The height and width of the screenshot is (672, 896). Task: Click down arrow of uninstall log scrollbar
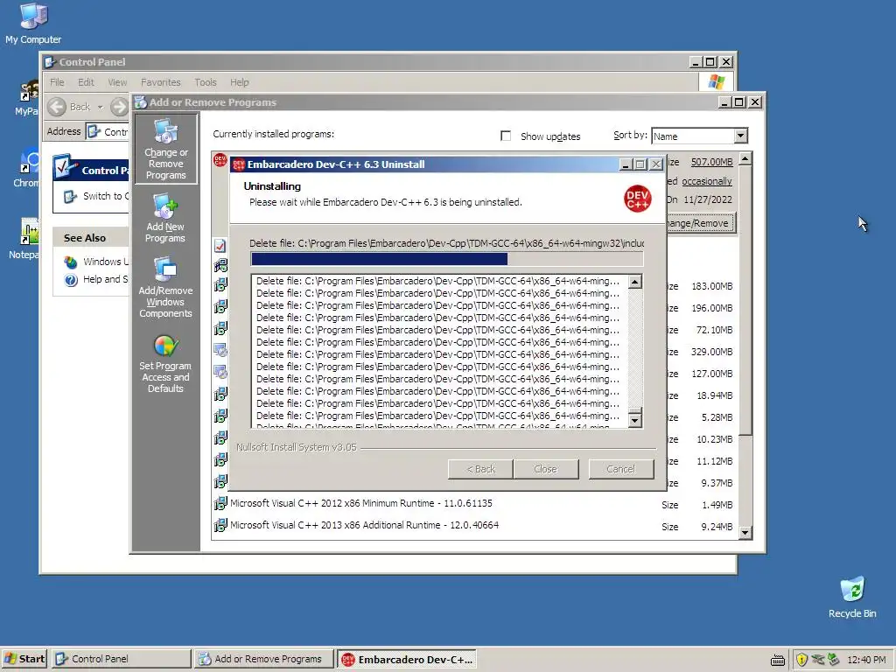pos(635,420)
